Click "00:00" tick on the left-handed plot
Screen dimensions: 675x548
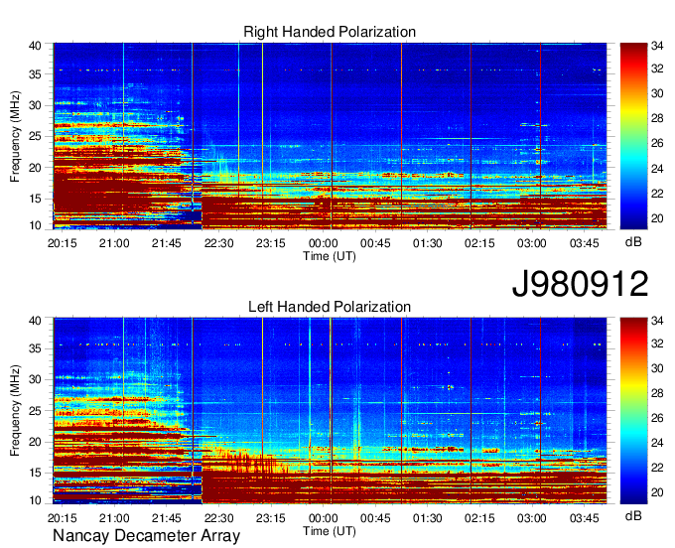(324, 518)
